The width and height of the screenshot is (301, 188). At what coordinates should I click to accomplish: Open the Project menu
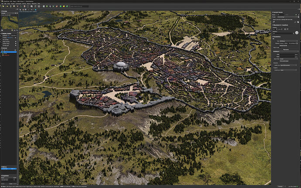(x=13, y=3)
